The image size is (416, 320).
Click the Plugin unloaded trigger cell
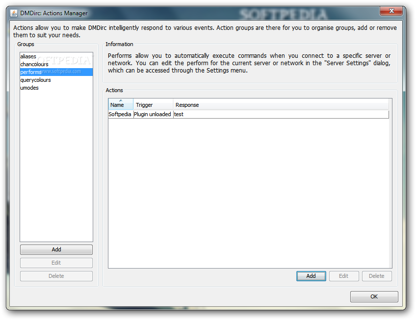(x=153, y=114)
